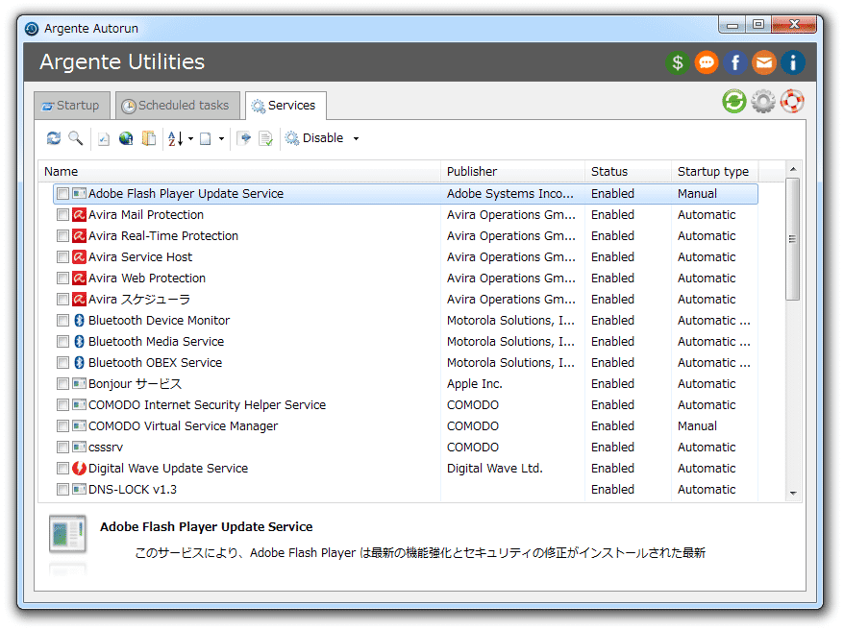The width and height of the screenshot is (844, 630).
Task: Click the orange chat bubble icon
Action: coord(707,62)
